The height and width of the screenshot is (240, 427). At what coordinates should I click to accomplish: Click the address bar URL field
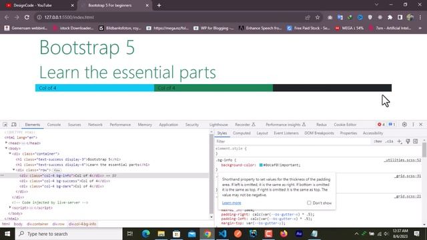[171, 17]
